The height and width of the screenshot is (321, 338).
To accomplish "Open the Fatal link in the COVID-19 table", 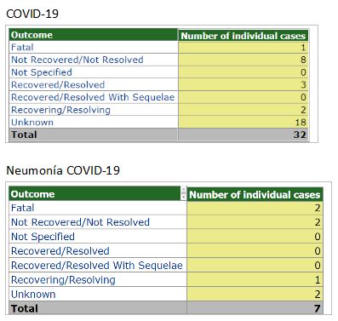I will (x=22, y=47).
